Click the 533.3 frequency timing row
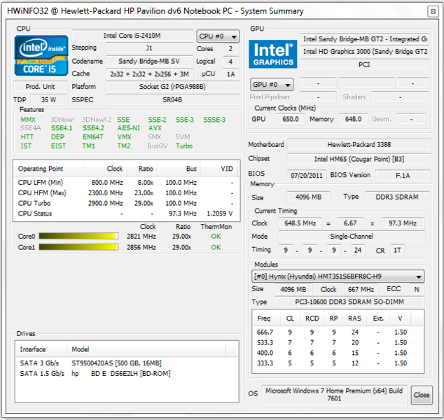444x420 pixels. (x=338, y=342)
